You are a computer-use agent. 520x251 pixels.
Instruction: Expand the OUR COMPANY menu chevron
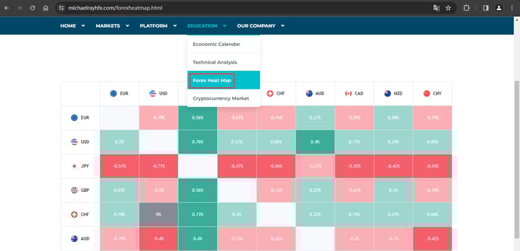(283, 26)
